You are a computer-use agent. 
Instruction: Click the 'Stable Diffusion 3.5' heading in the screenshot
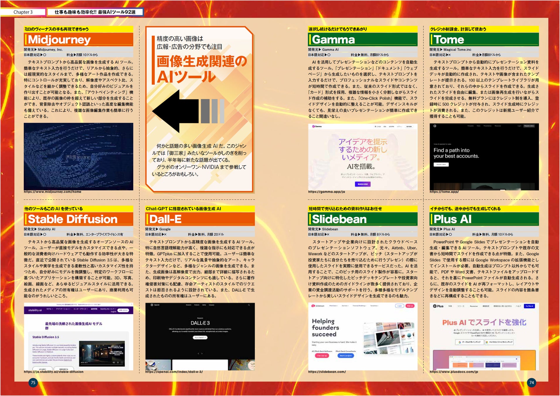click(46, 337)
